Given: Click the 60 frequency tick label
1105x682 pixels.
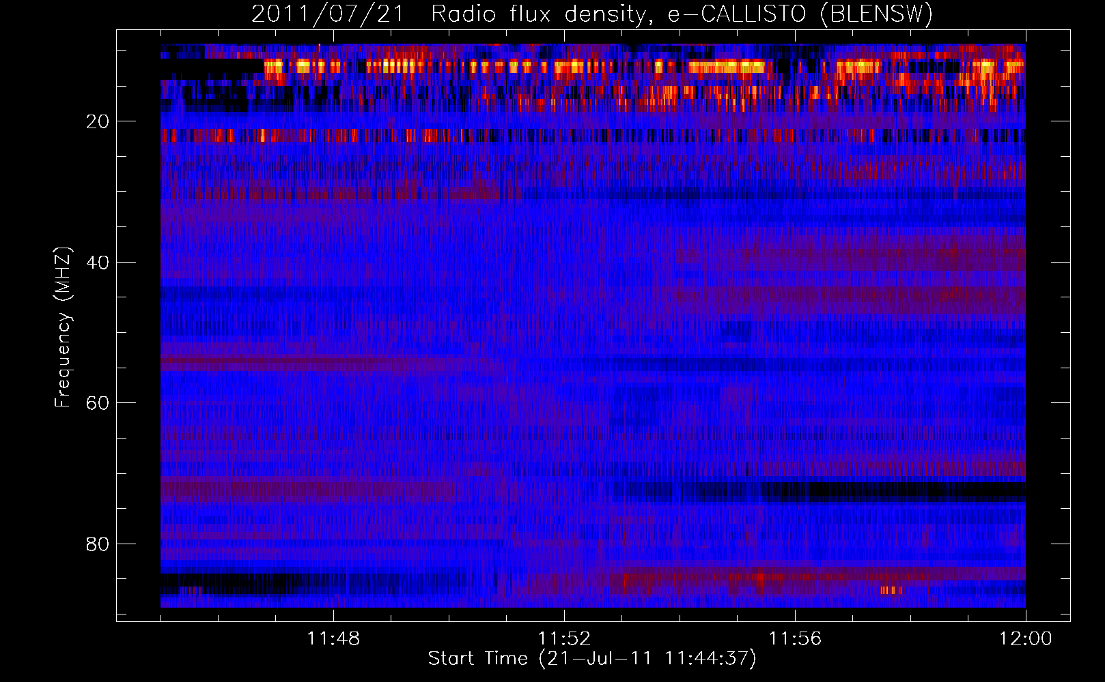Looking at the screenshot, I should point(98,403).
